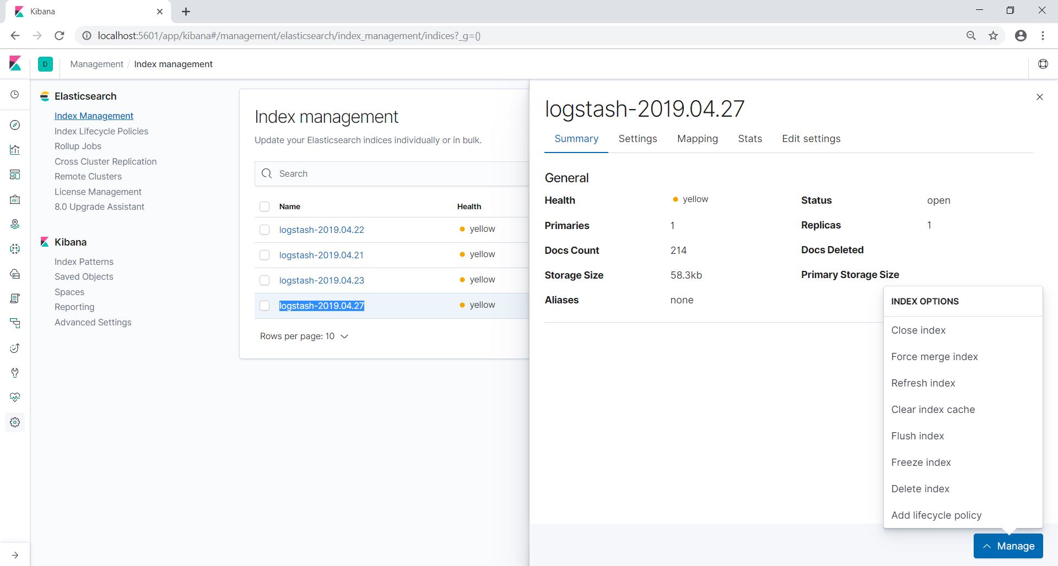The width and height of the screenshot is (1058, 566).
Task: Open Recently viewed clock icon
Action: 15,95
